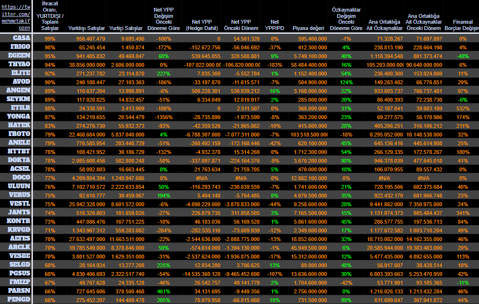Select the PGSUS ticker cell
This screenshot has height=304, width=479.
coord(20,273)
